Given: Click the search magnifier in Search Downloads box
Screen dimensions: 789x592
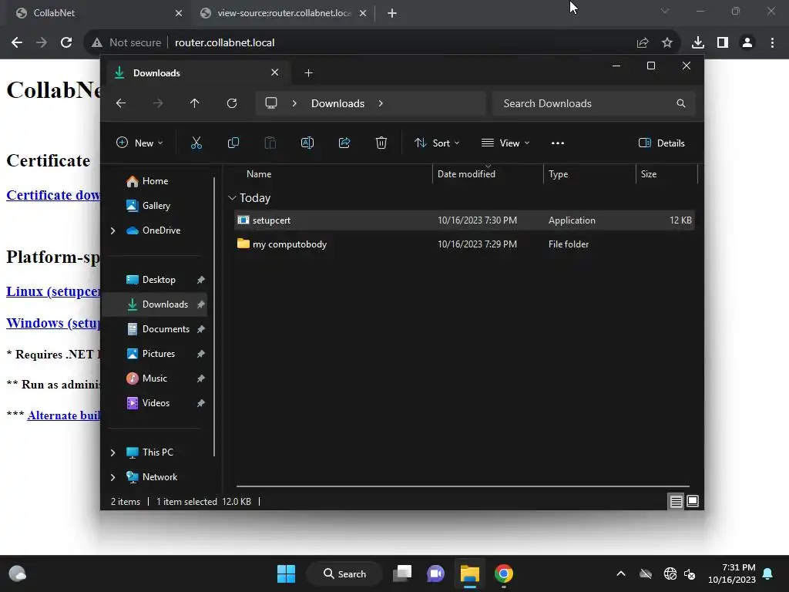Looking at the screenshot, I should 681,103.
